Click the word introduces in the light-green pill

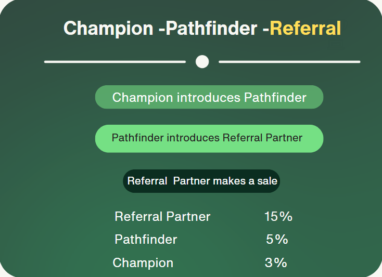click(x=194, y=138)
